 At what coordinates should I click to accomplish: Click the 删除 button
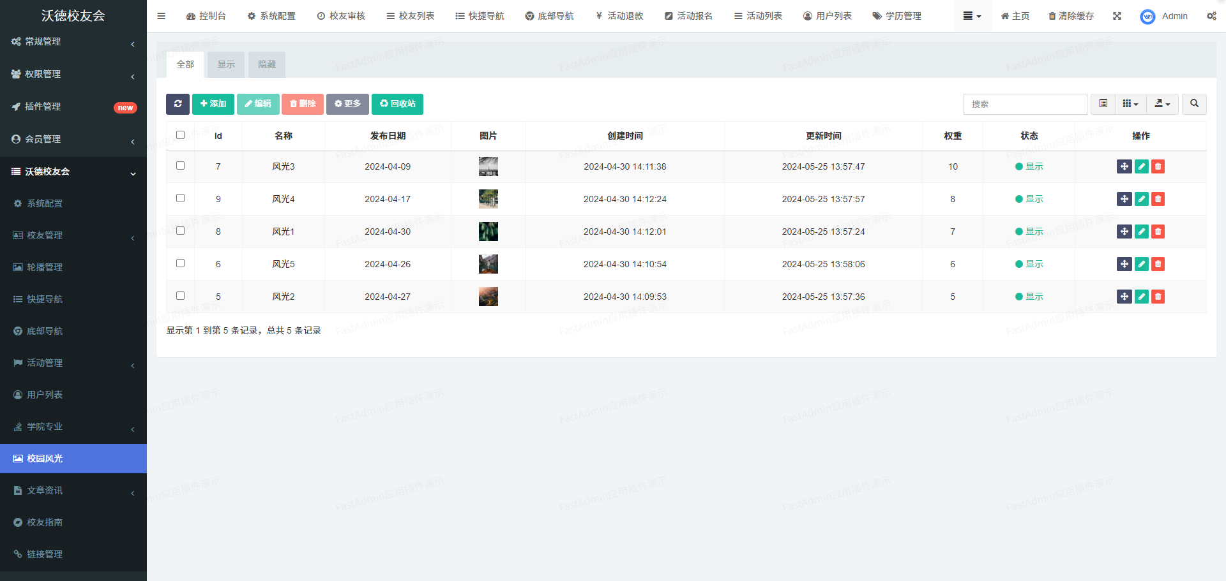(x=303, y=104)
